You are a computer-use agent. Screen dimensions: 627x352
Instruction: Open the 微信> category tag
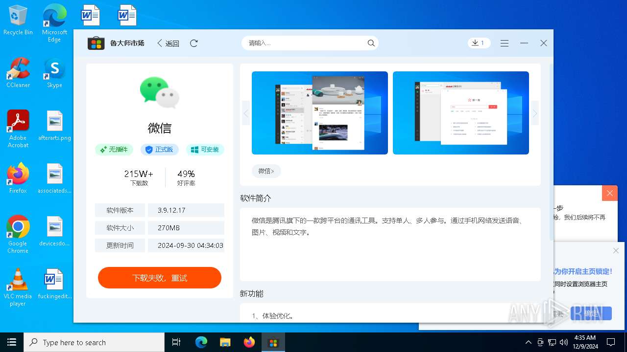[x=266, y=171]
